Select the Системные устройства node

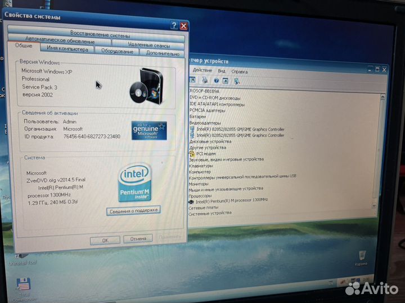[210, 213]
